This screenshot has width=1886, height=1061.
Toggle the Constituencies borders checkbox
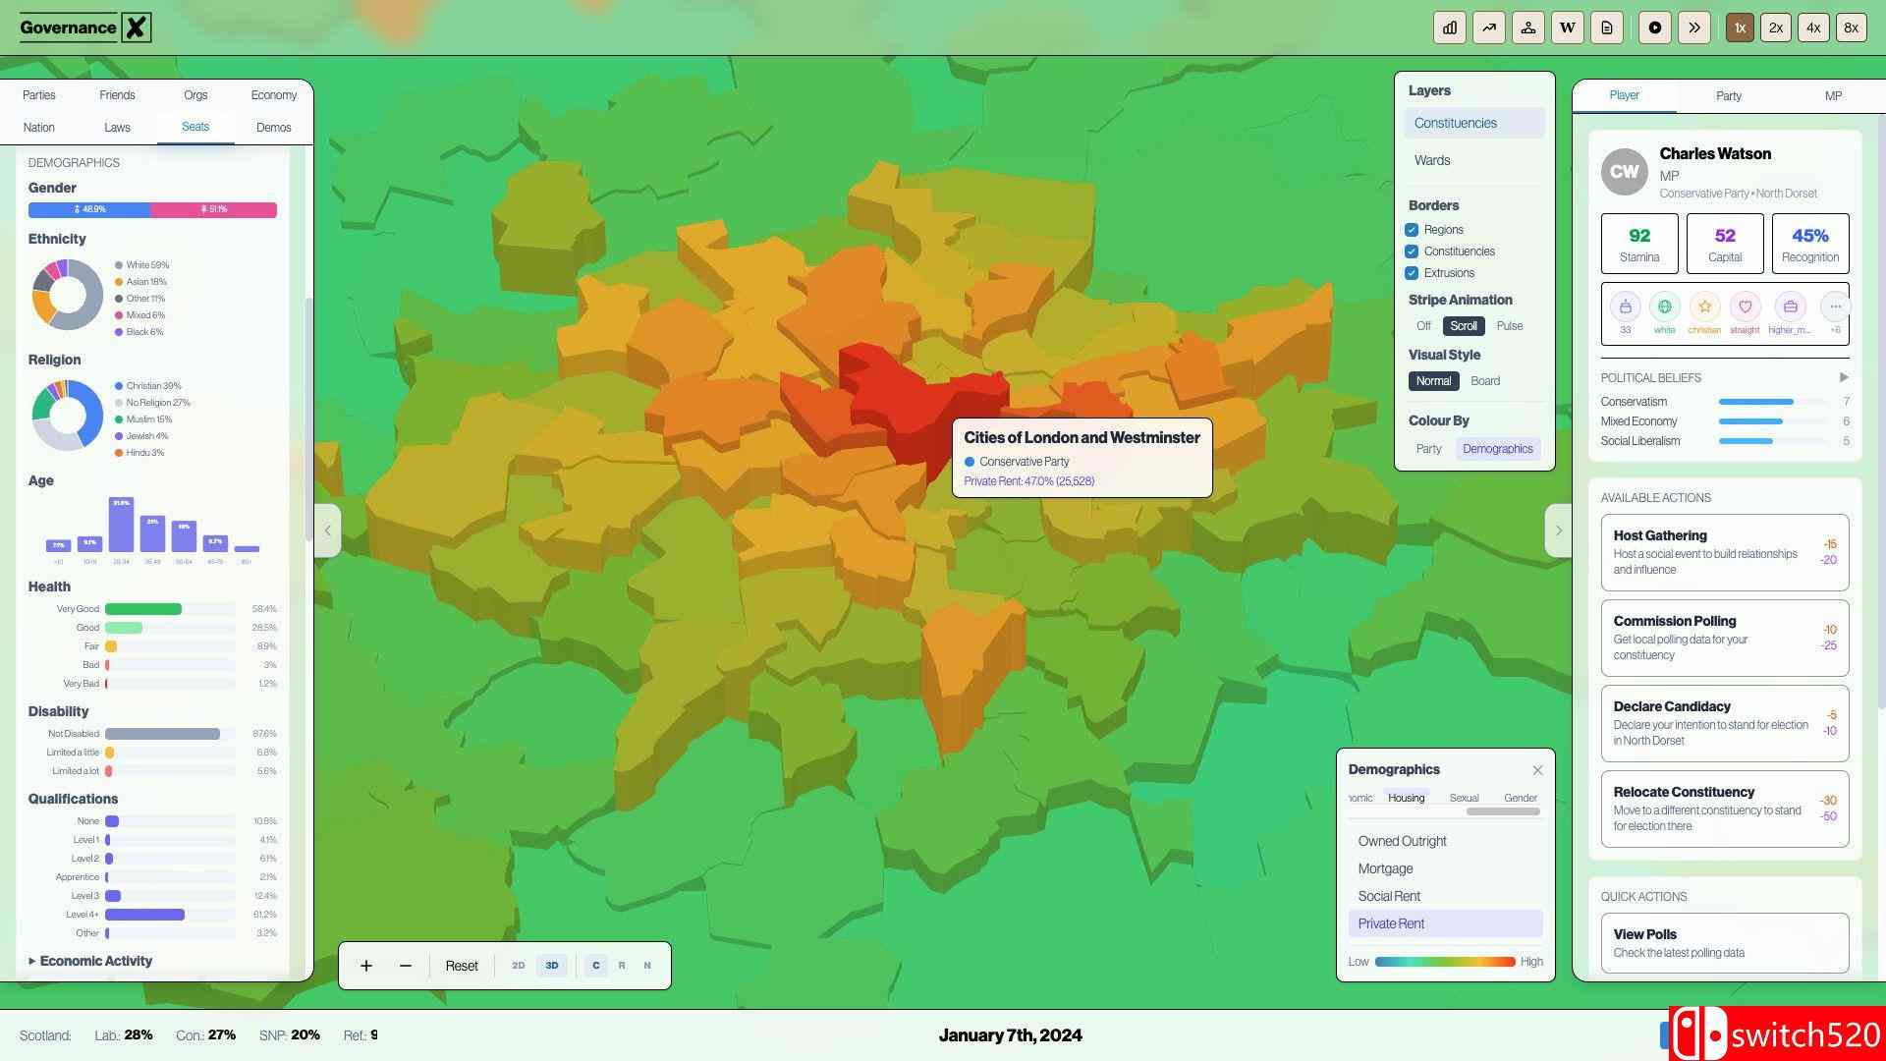tap(1412, 251)
